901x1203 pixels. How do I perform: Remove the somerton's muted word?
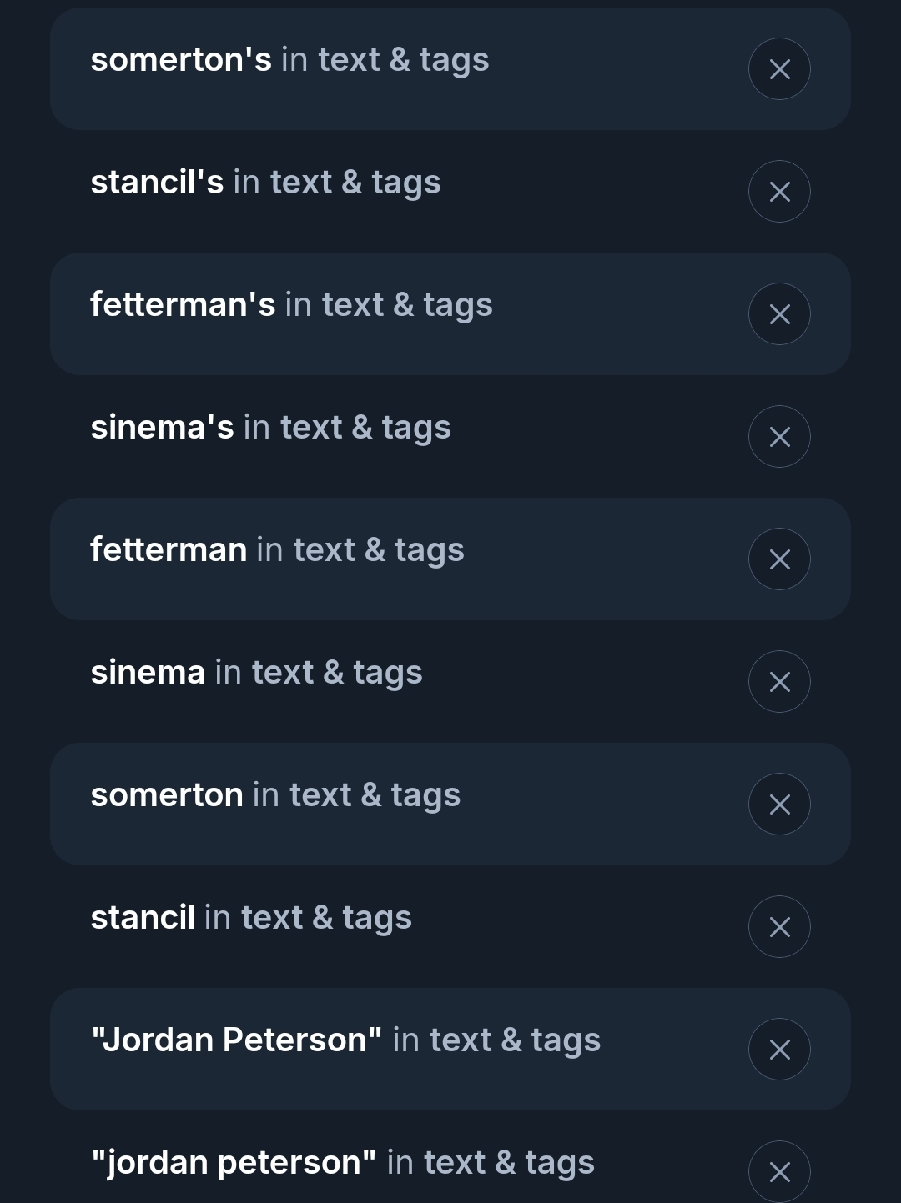(x=779, y=69)
